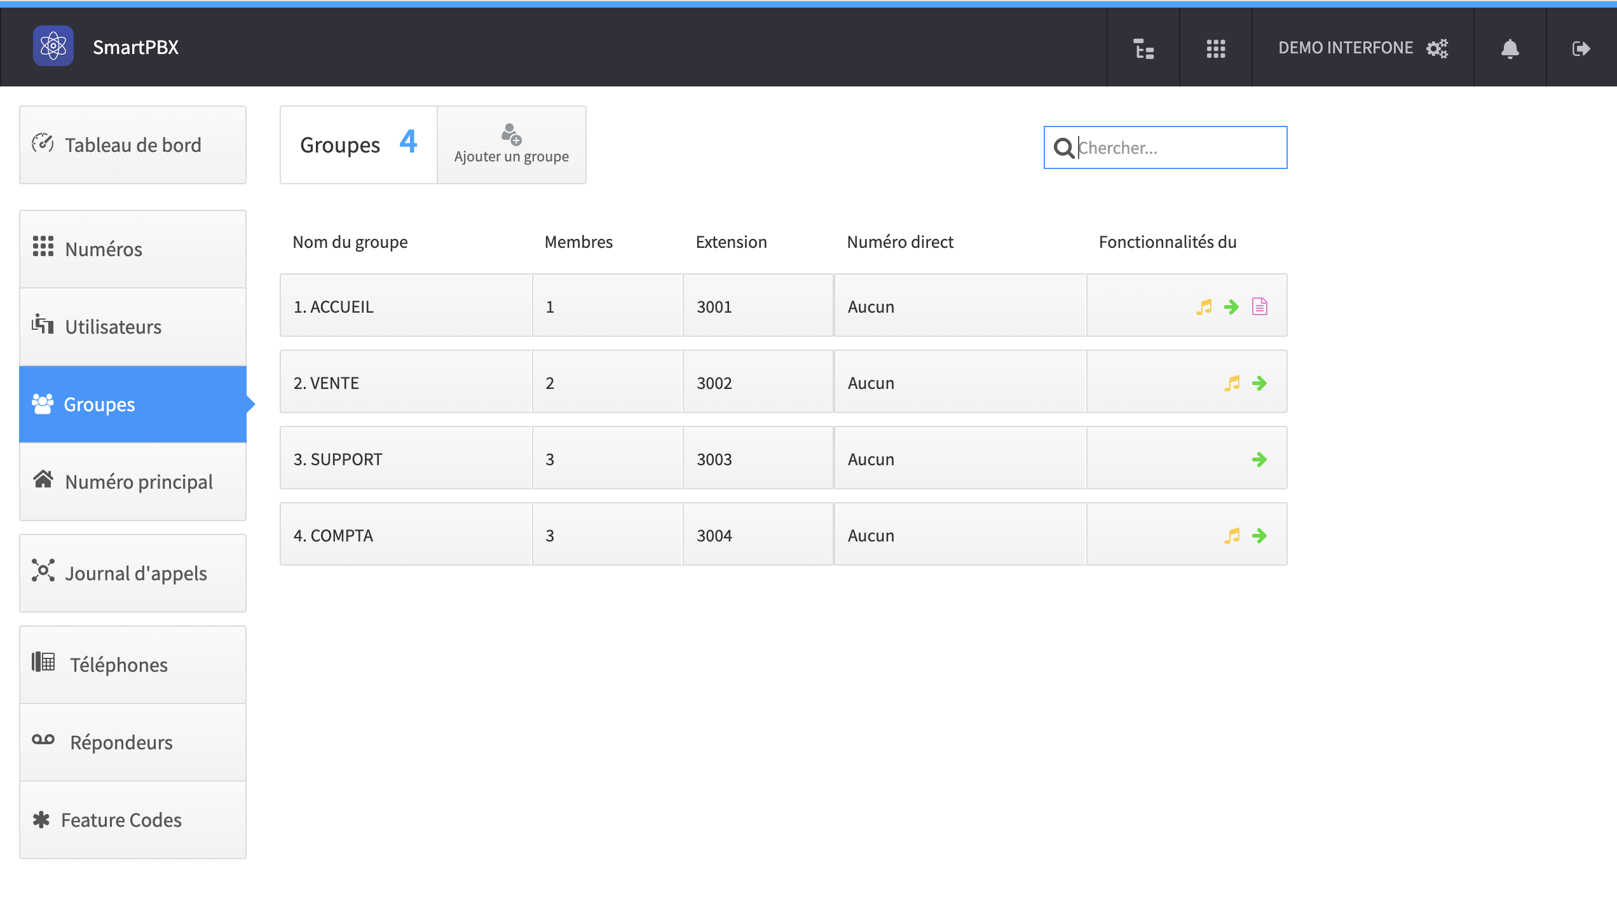Click the Numéro principal home icon
This screenshot has height=919, width=1617.
[43, 479]
